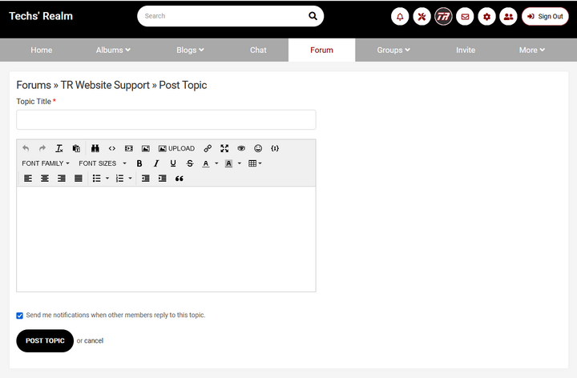The height and width of the screenshot is (378, 577).
Task: Expand the Albums menu
Action: (x=113, y=50)
